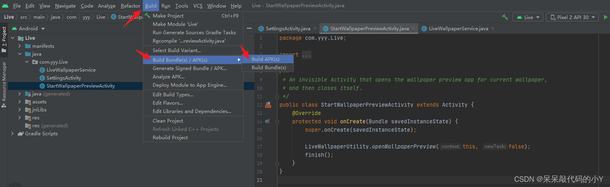Expand the jniLibs folder
The height and width of the screenshot is (187, 610).
click(20, 109)
